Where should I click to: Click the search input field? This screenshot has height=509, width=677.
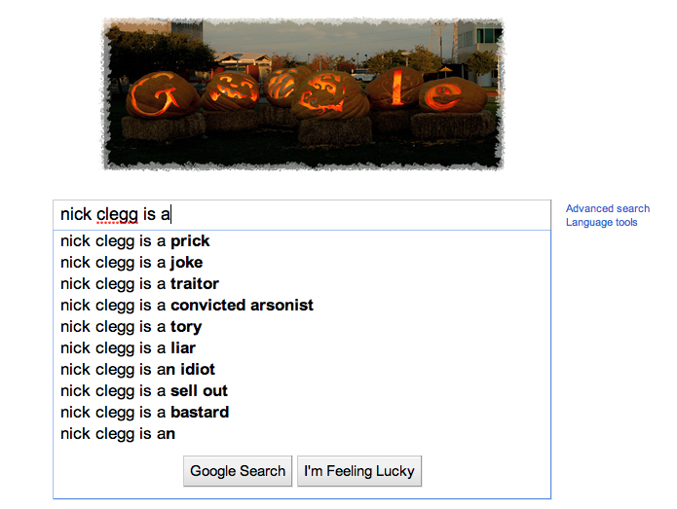[302, 214]
